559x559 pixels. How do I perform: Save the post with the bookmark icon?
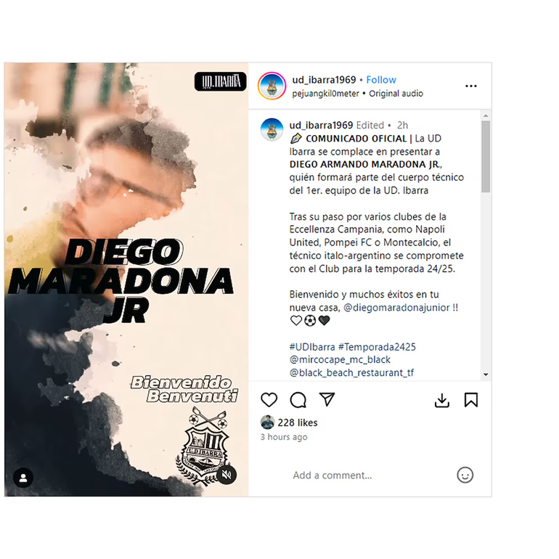coord(471,399)
